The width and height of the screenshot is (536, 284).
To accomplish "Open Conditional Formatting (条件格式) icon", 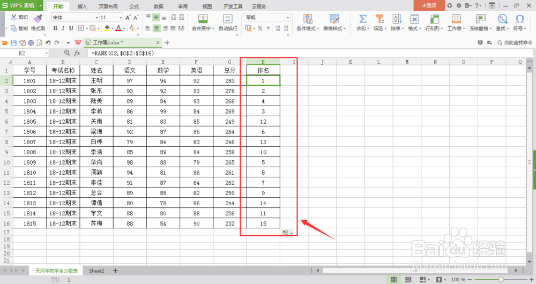I will [308, 19].
